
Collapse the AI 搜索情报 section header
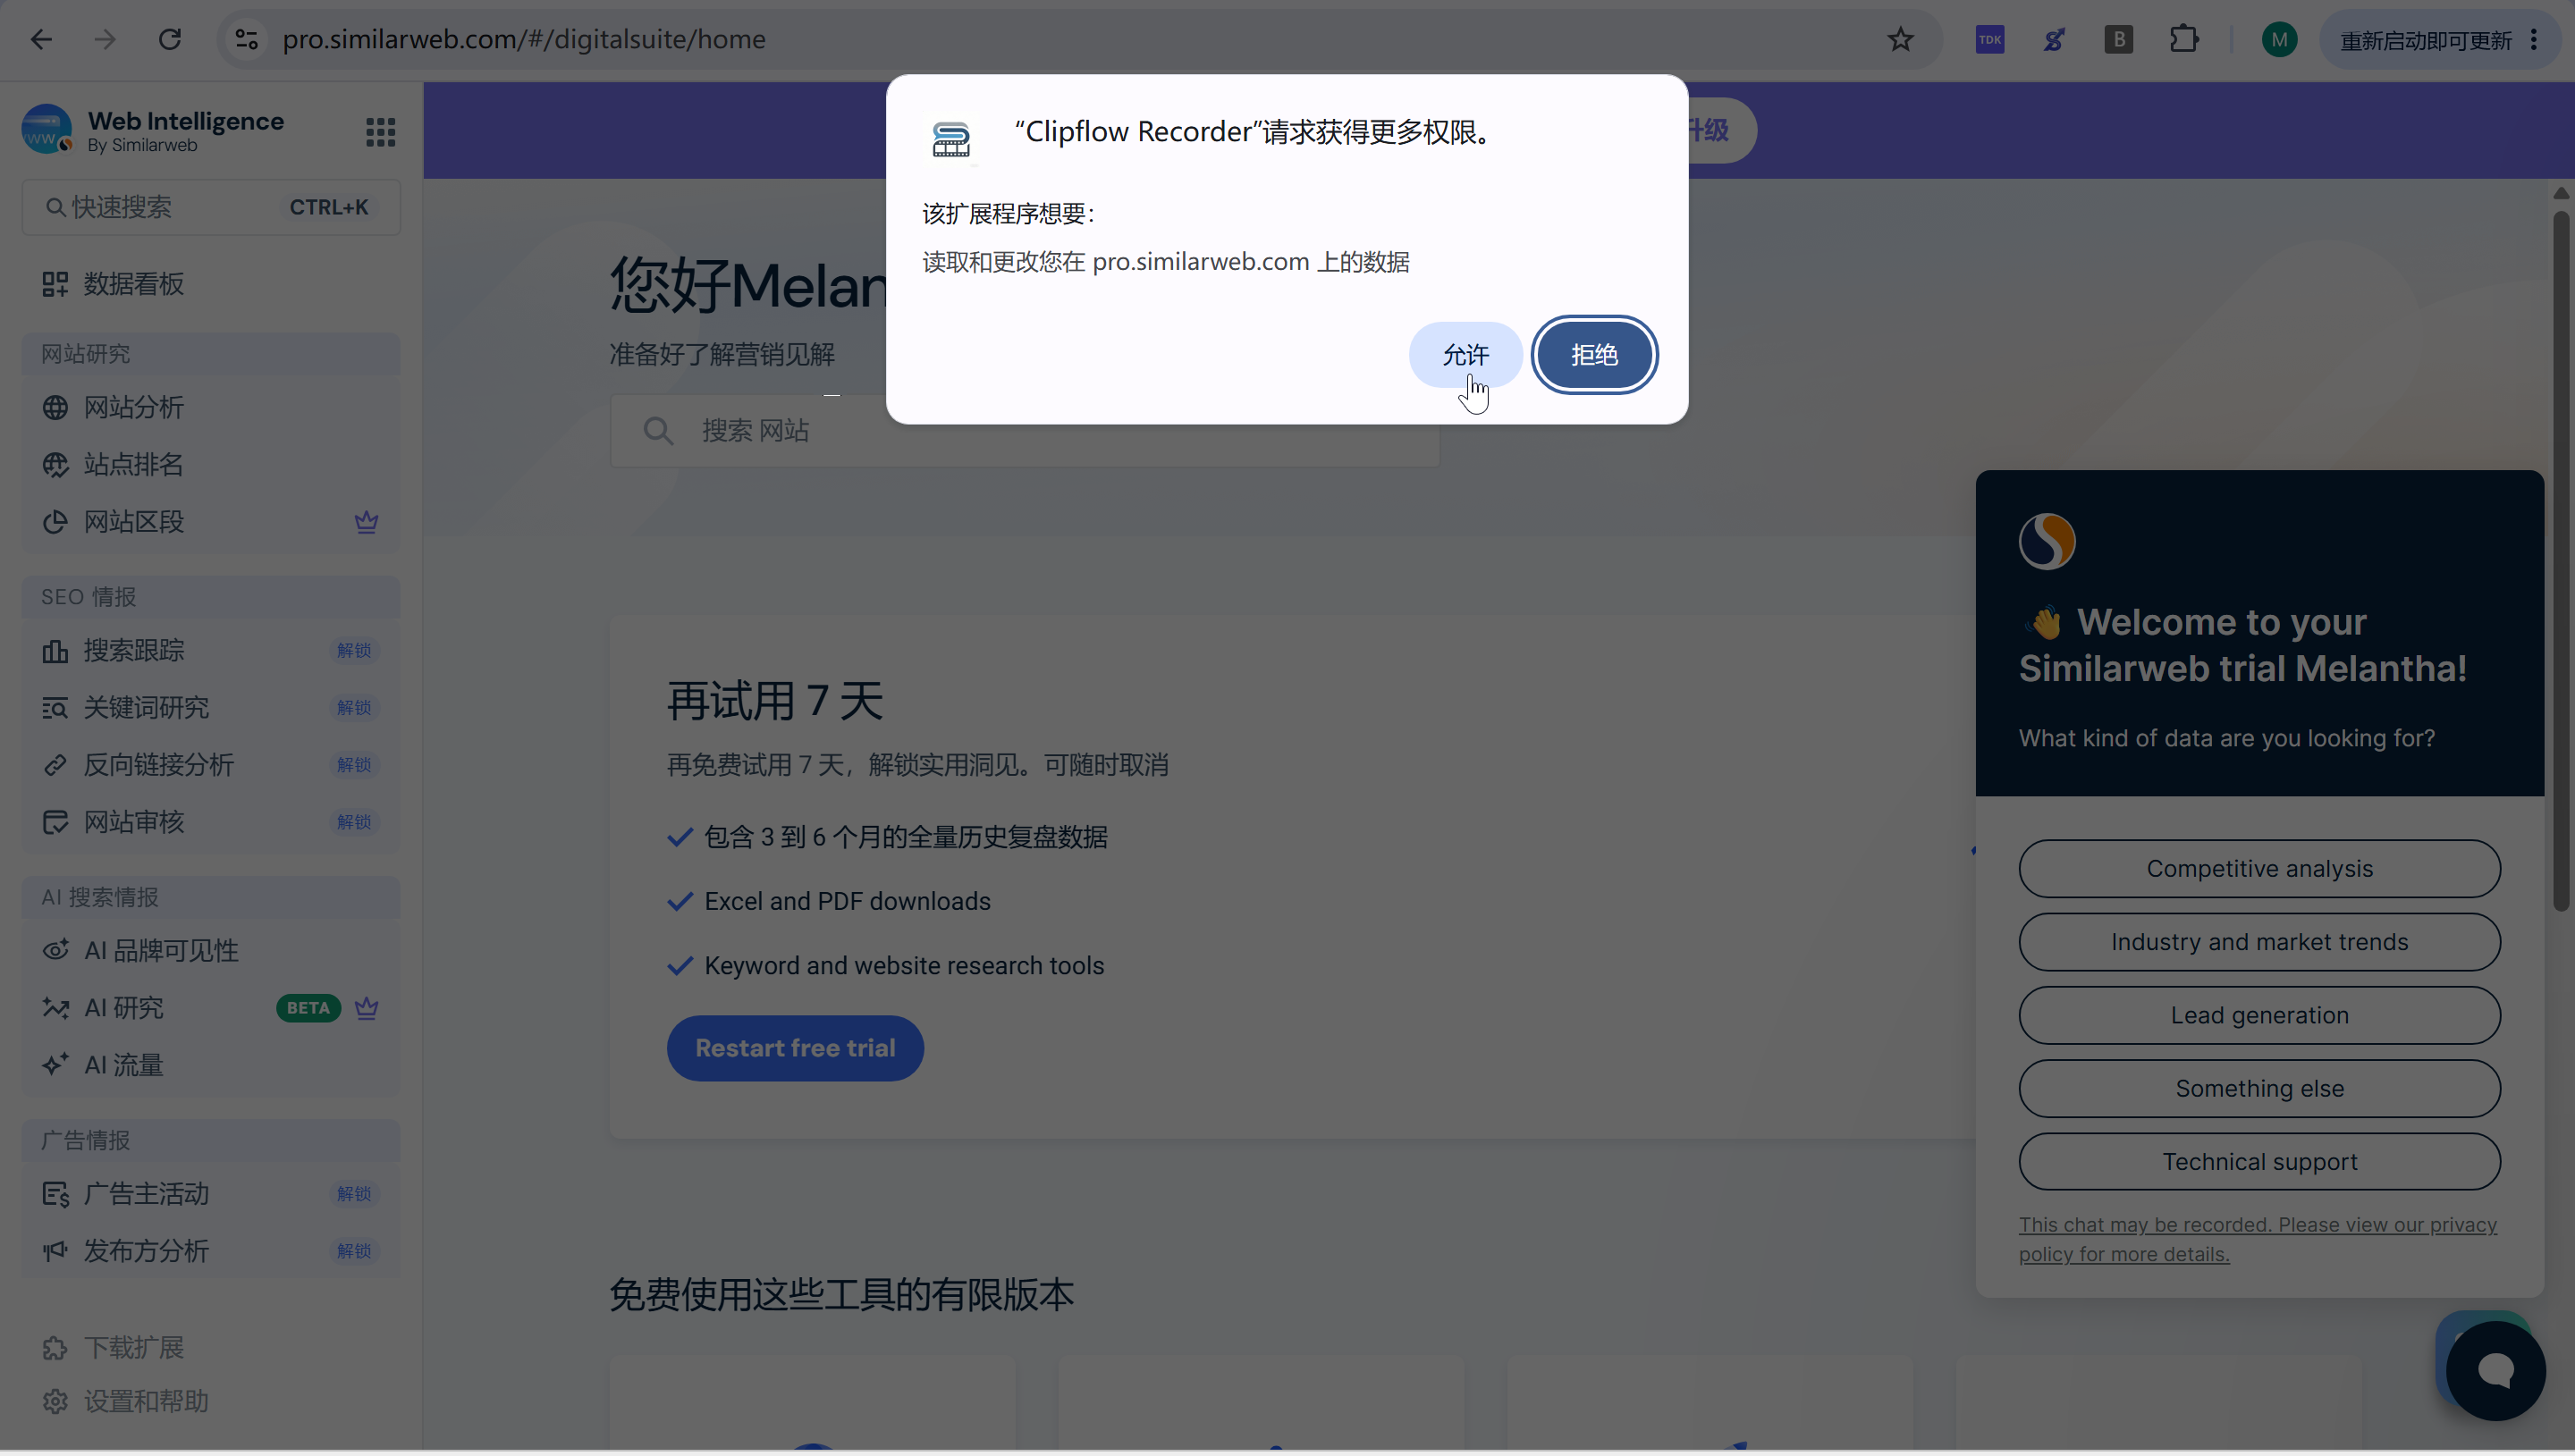tap(211, 897)
